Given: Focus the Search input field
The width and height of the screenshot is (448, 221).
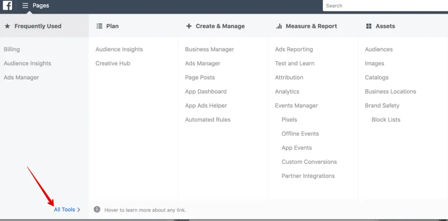Looking at the screenshot, I should tap(385, 6).
